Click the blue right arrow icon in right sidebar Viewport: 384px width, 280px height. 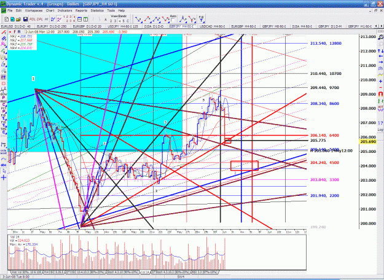point(380,63)
